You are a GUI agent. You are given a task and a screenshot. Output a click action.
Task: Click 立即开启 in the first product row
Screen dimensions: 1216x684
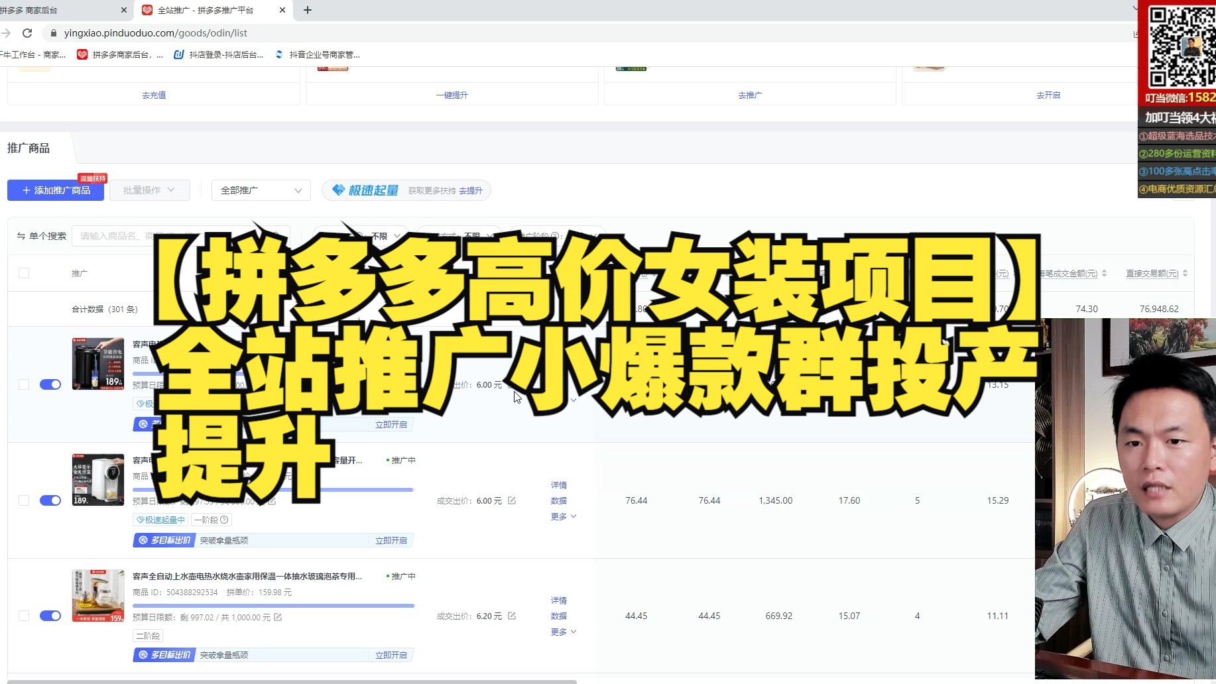(391, 424)
